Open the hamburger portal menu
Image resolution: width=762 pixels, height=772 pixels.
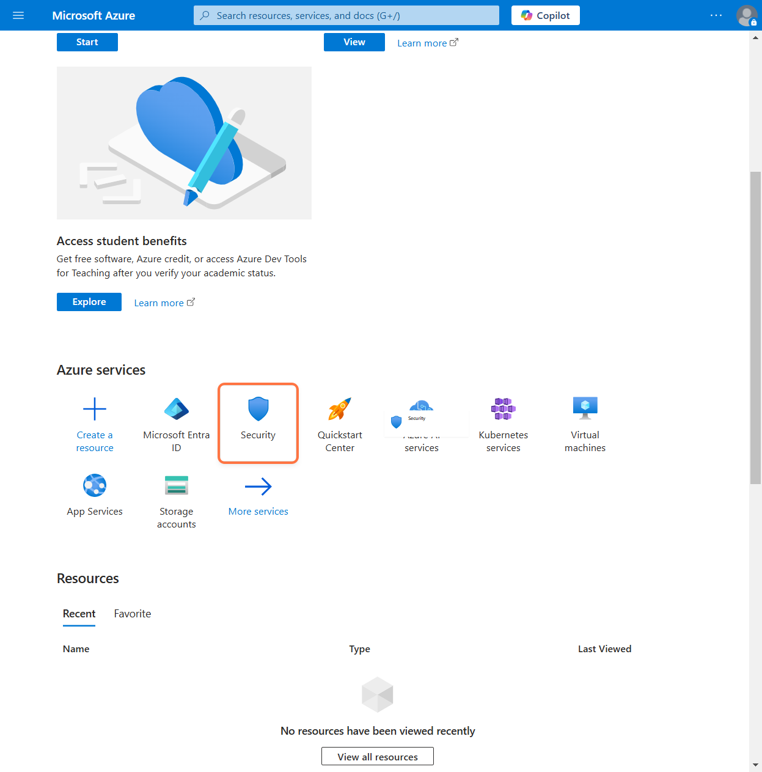(18, 15)
